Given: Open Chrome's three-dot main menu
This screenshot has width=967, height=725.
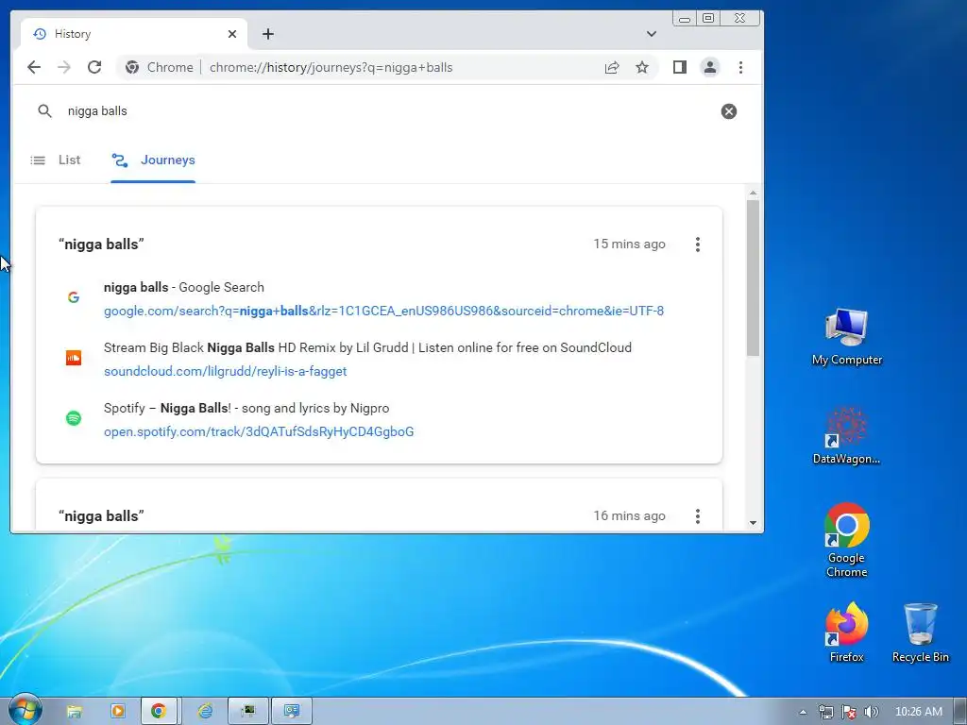Looking at the screenshot, I should (x=740, y=67).
